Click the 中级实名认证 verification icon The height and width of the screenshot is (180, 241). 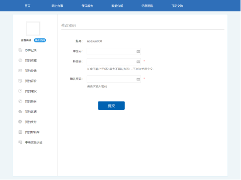click(x=20, y=142)
